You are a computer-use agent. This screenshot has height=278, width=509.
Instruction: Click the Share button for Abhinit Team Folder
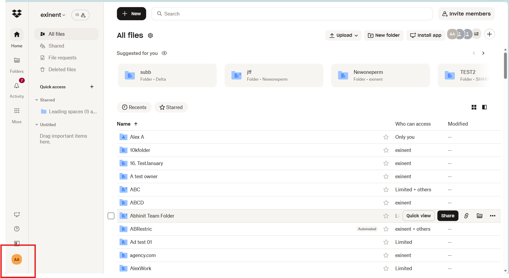pyautogui.click(x=448, y=216)
